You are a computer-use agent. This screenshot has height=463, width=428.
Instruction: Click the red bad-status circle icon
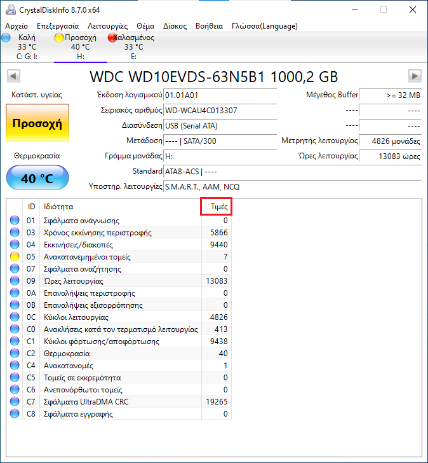112,38
